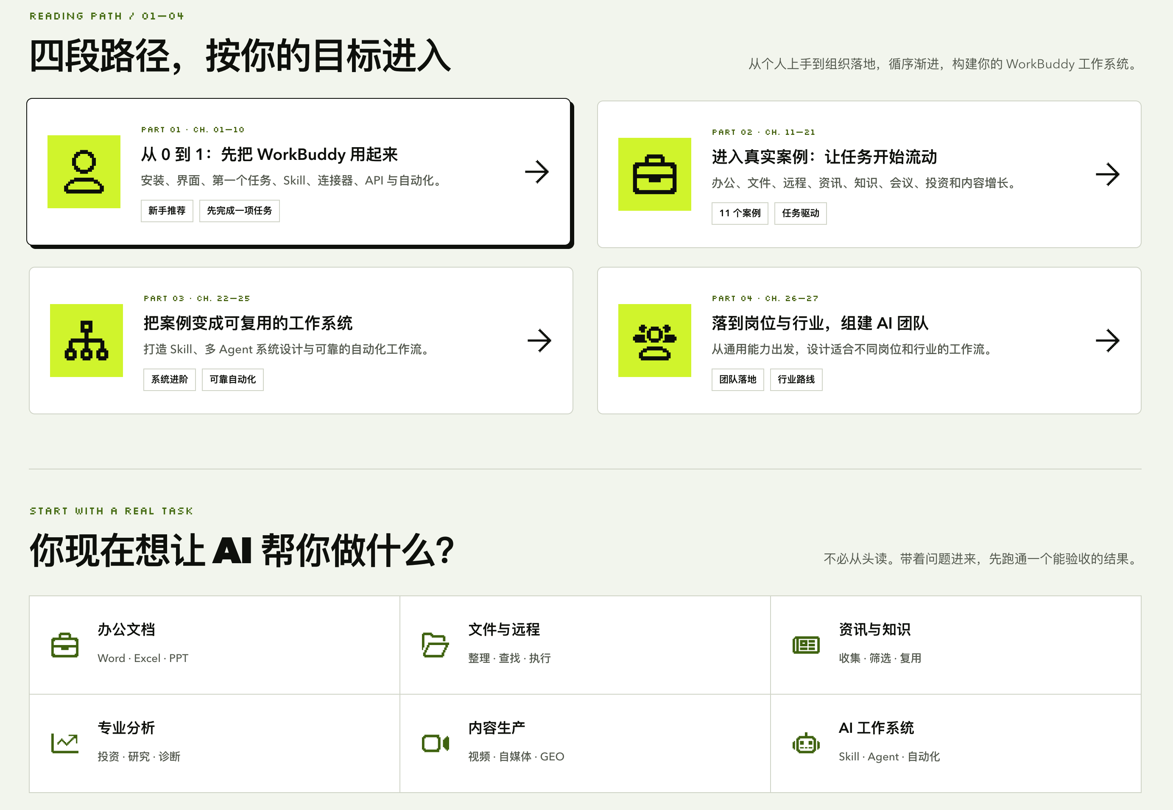This screenshot has height=810, width=1173.
Task: Click the 你现在想让 AI 帮你做什么? heading
Action: click(x=242, y=550)
